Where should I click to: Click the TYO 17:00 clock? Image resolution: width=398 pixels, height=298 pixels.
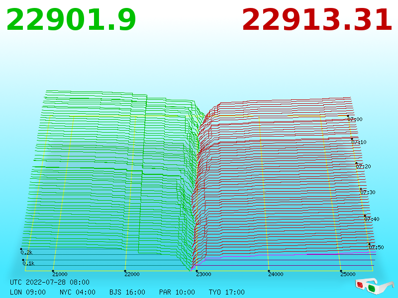(x=227, y=292)
